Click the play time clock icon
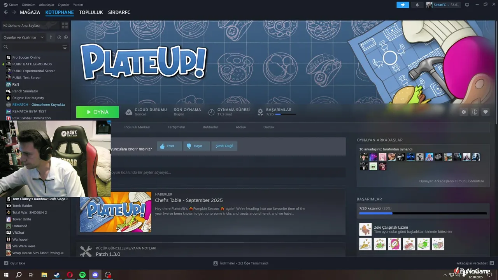The image size is (498, 280). click(211, 112)
